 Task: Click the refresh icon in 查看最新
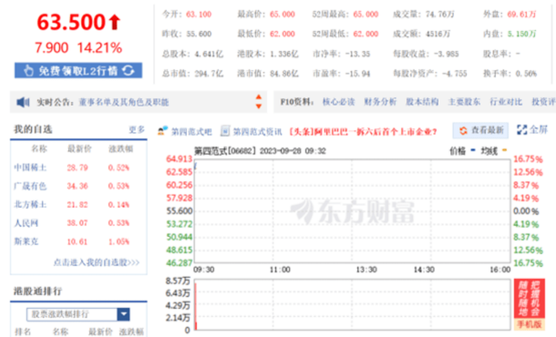pyautogui.click(x=464, y=130)
